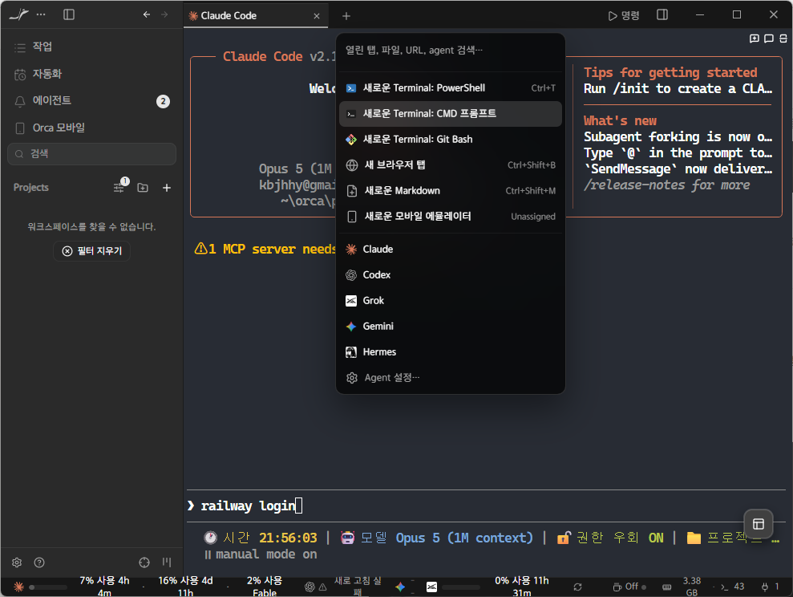
Task: Launch the Grok agent entry
Action: coord(450,301)
